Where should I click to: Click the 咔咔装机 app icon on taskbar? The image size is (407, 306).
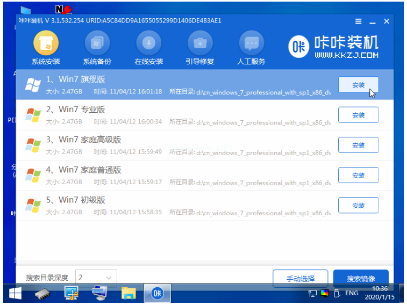157,293
